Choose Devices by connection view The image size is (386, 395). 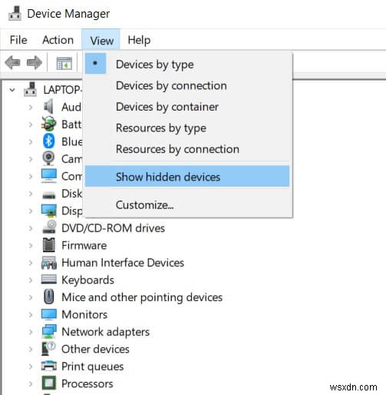pyautogui.click(x=187, y=85)
